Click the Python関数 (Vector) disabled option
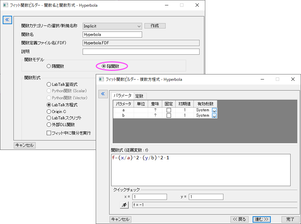This screenshot has width=301, height=224. pos(67,98)
